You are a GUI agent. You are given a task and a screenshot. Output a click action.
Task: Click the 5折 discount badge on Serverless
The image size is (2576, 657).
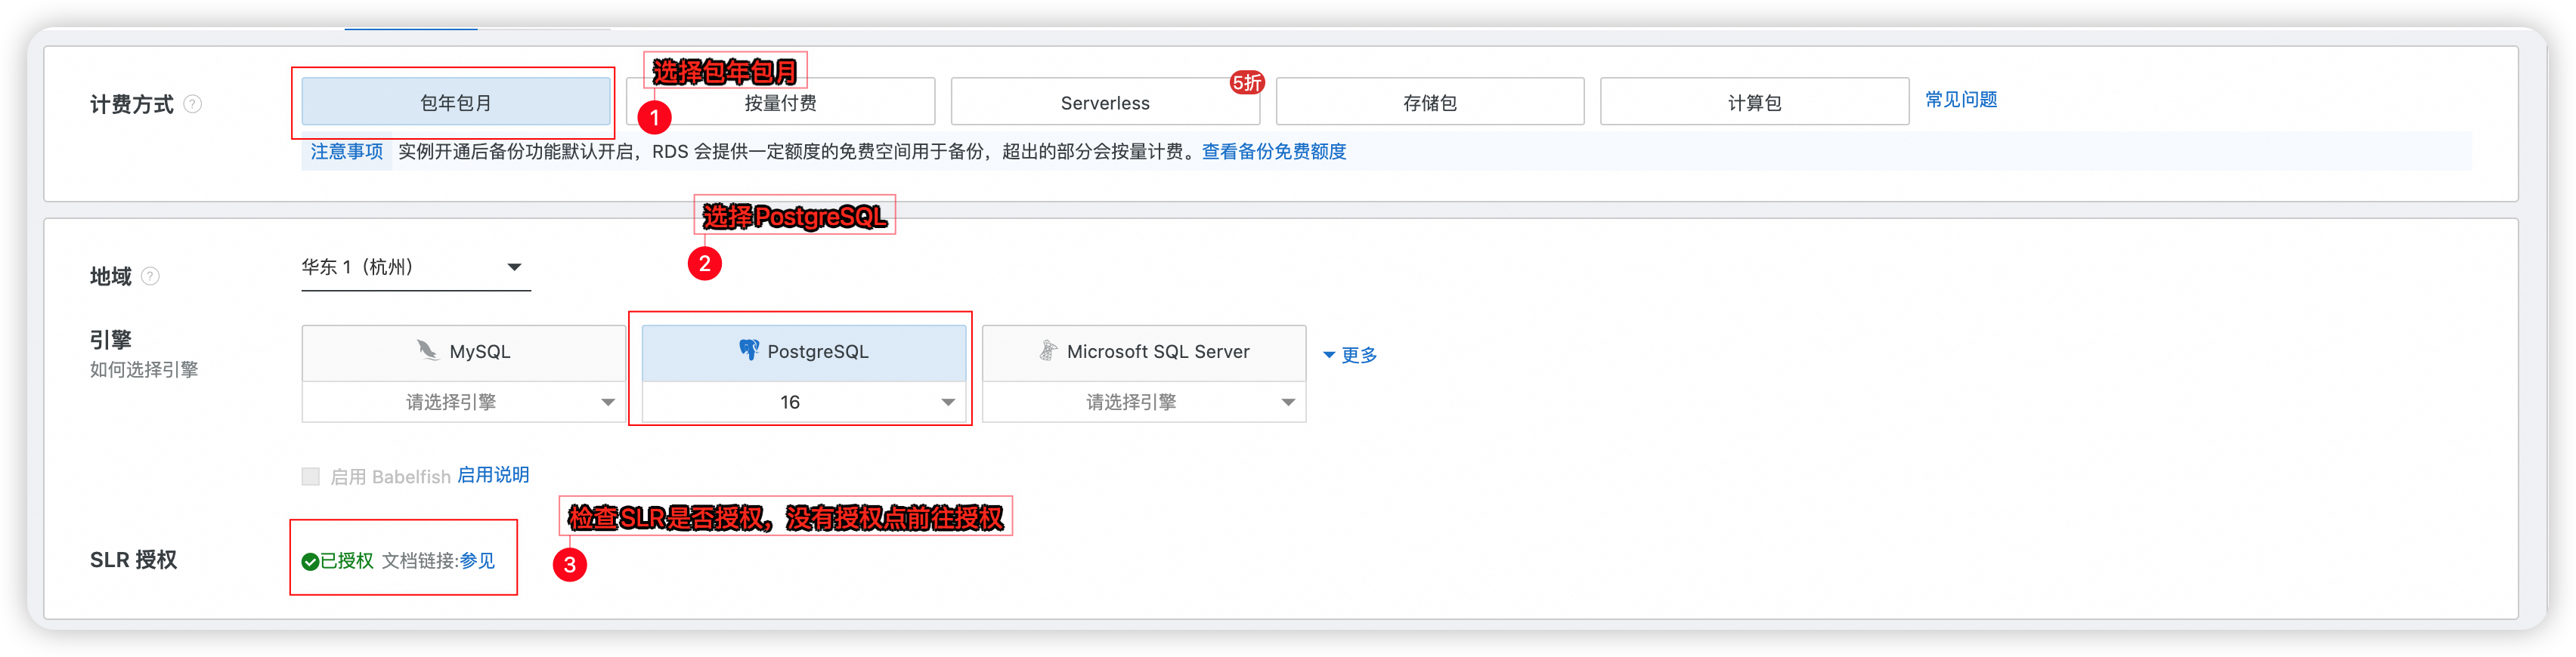pyautogui.click(x=1246, y=83)
